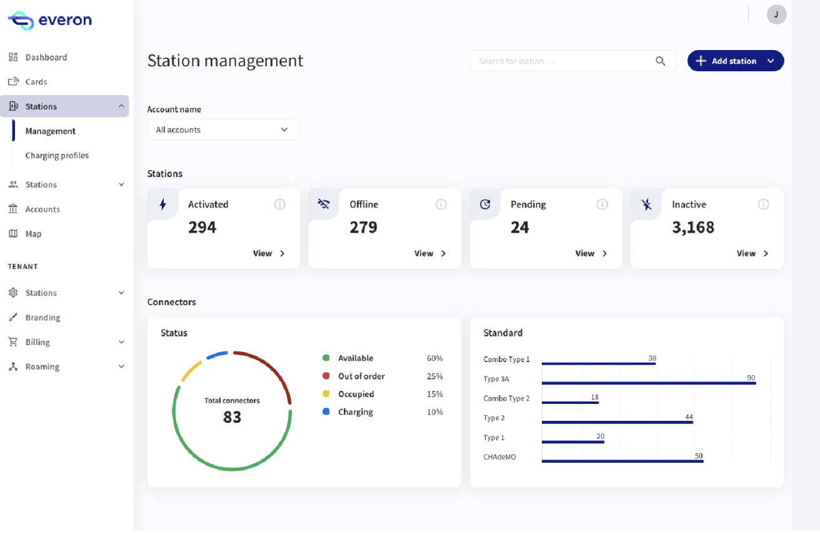Click the blue Charging legend dot
The height and width of the screenshot is (534, 820).
tap(326, 412)
